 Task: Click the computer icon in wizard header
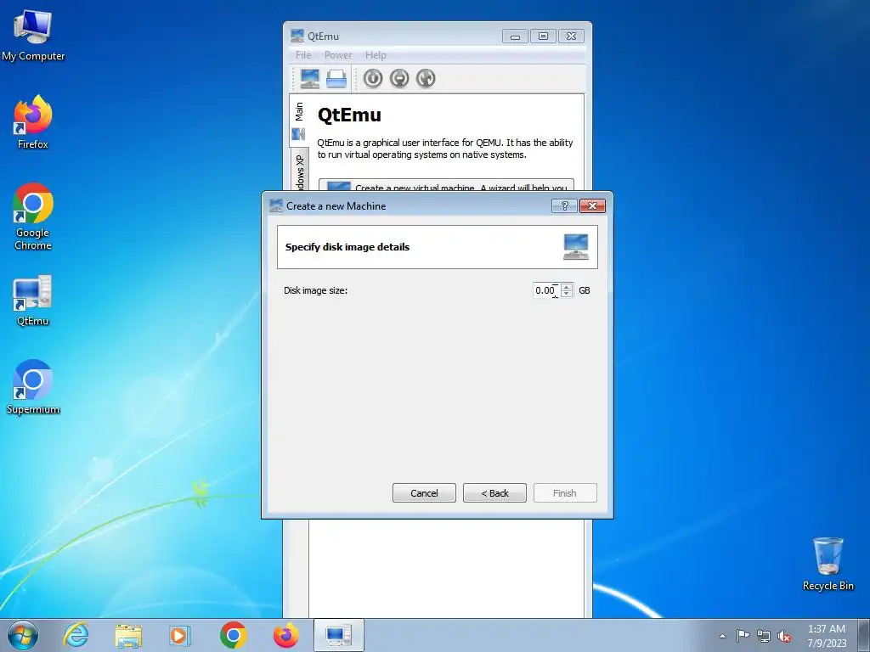[576, 247]
